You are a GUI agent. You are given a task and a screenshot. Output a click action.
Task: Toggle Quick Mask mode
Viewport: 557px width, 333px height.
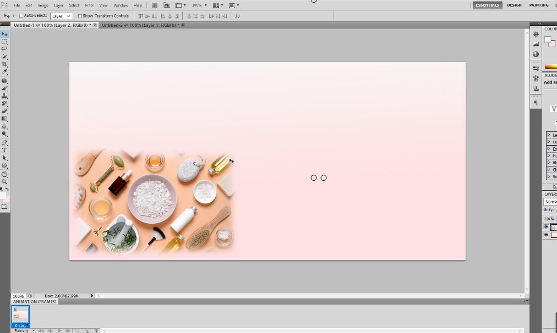pos(4,207)
